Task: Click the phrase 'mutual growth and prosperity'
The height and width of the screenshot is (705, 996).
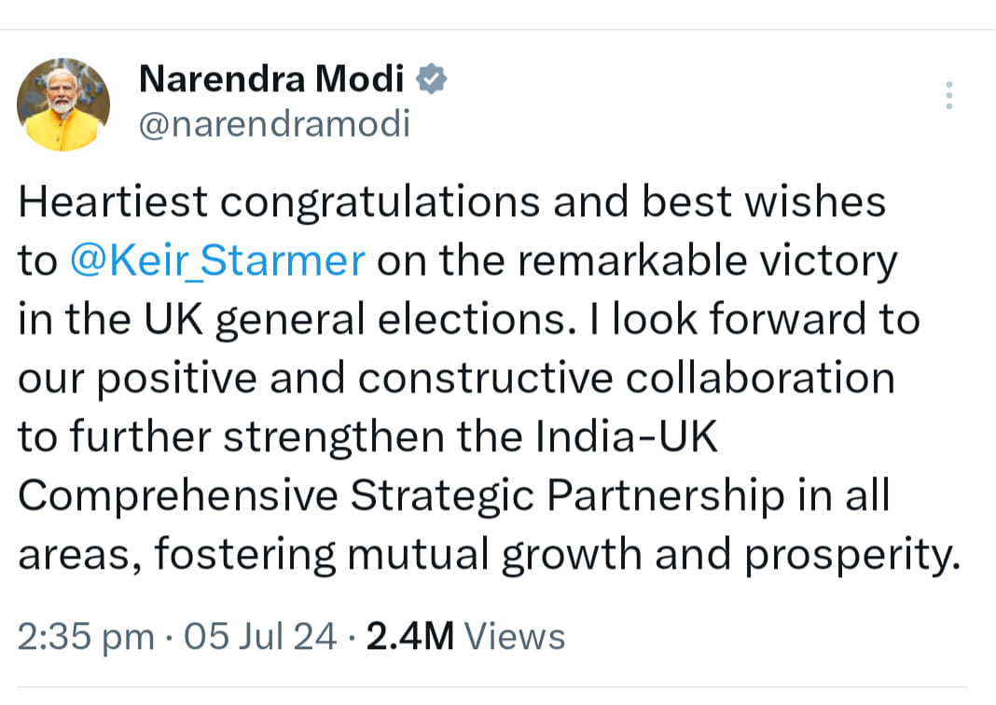Action: click(655, 555)
